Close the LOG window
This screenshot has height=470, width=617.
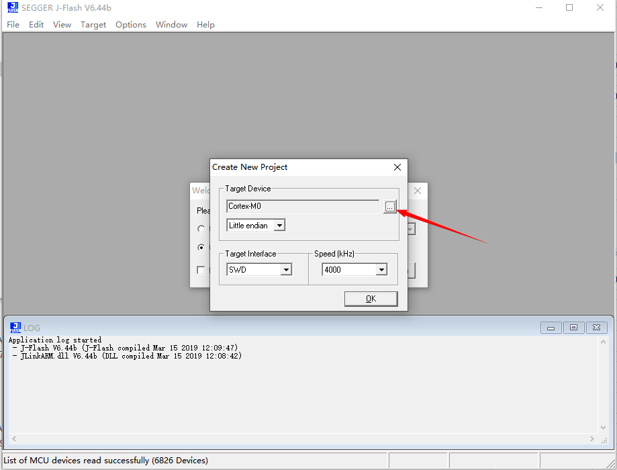[x=597, y=328]
